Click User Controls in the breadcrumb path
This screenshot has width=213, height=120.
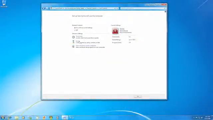tap(103, 8)
